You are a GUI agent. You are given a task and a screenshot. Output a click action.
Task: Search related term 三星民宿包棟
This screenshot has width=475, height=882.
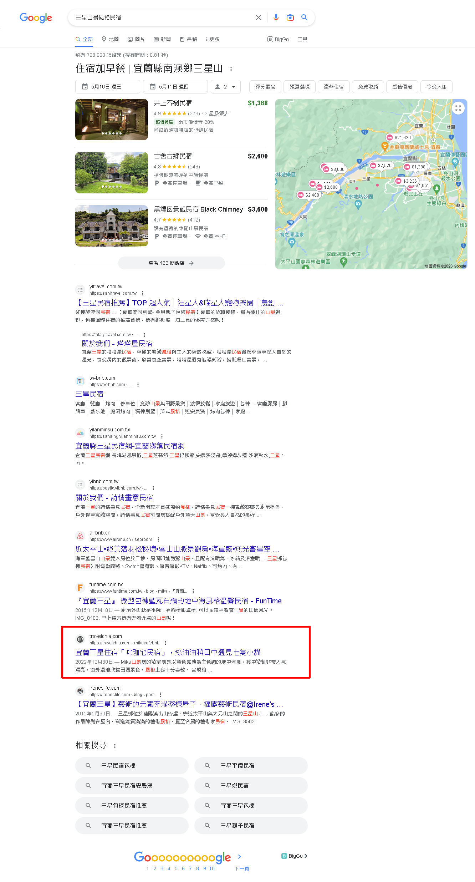[132, 766]
